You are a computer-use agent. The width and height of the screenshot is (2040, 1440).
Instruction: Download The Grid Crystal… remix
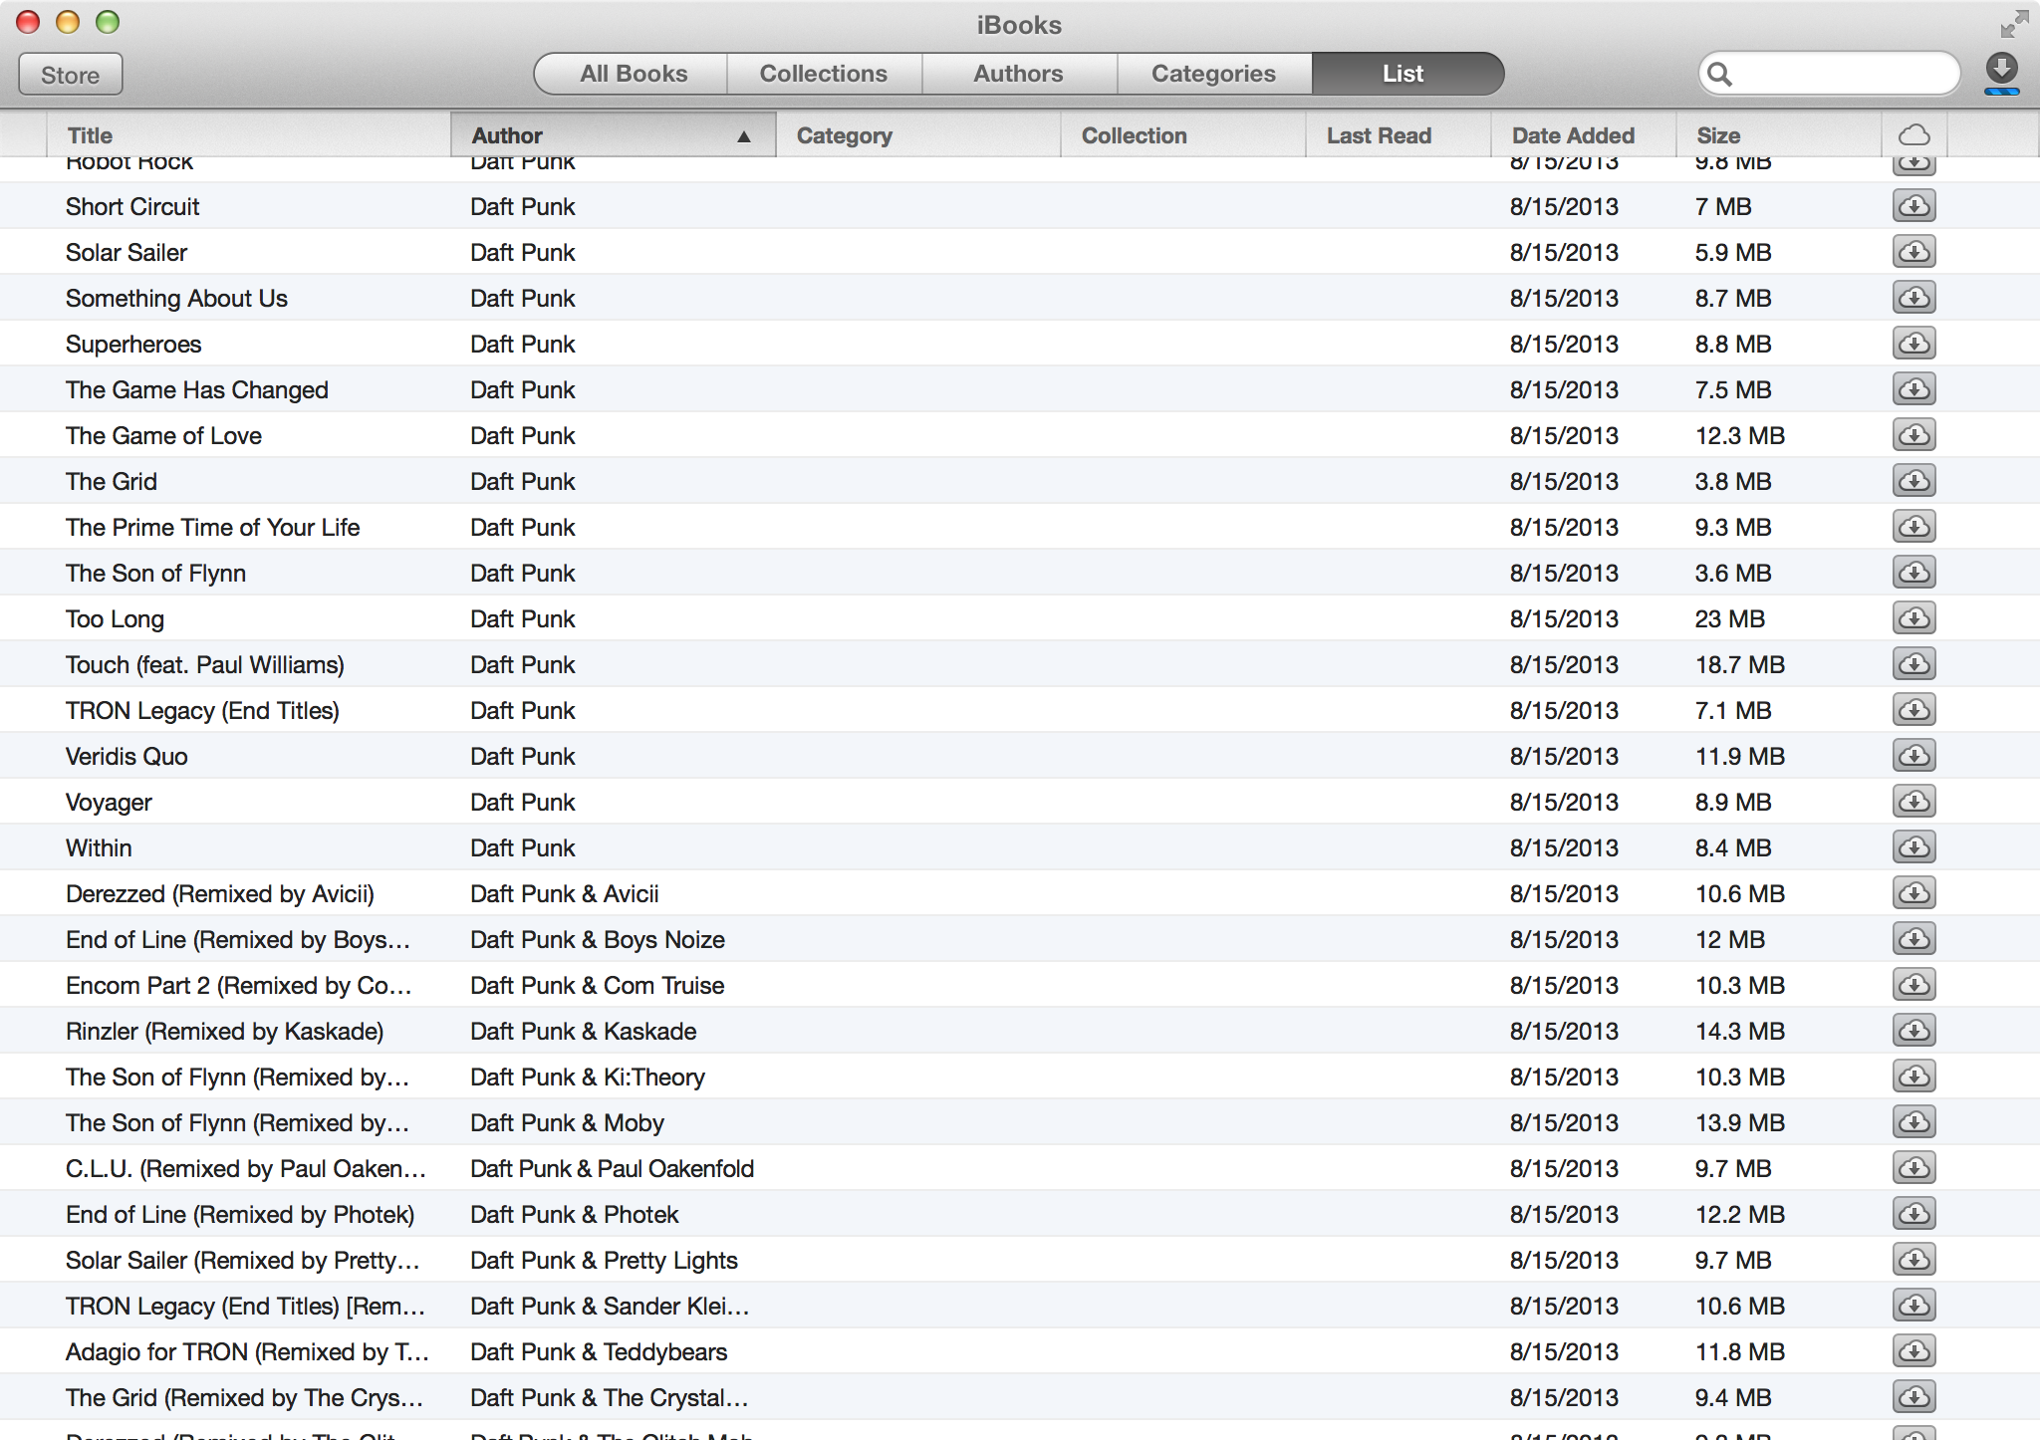(x=1913, y=1397)
